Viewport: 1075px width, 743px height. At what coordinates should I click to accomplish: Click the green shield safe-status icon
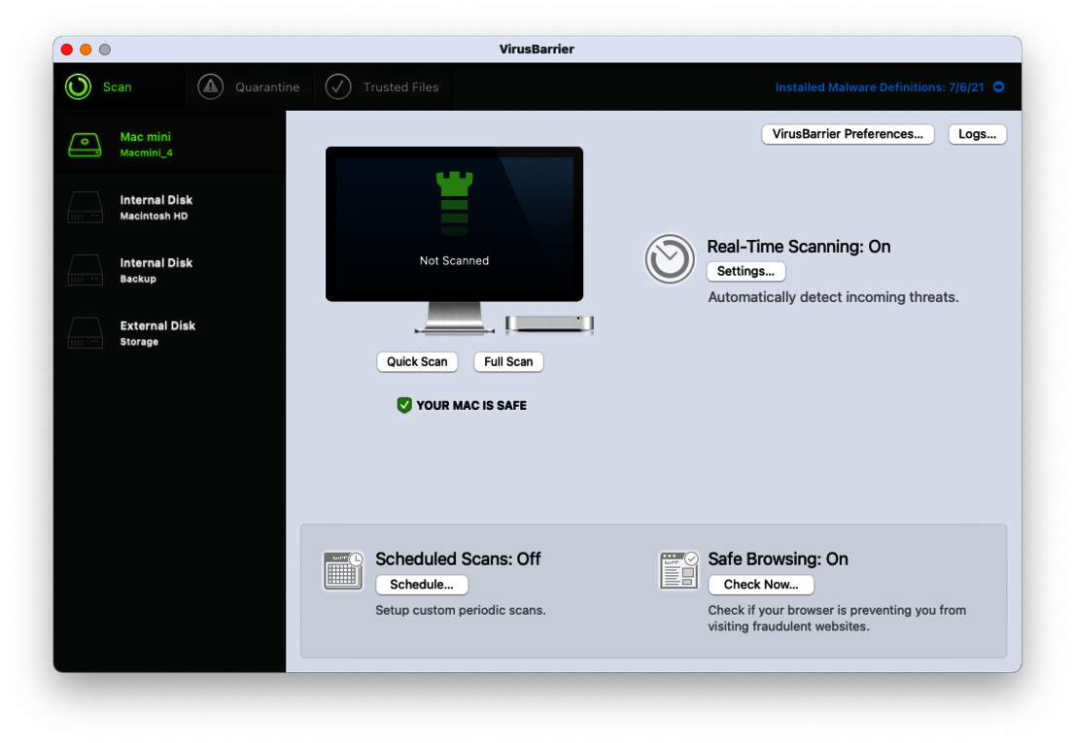[404, 405]
